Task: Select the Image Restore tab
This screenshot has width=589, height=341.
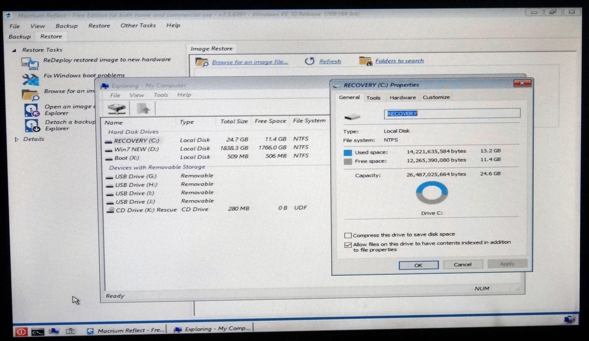Action: tap(212, 49)
